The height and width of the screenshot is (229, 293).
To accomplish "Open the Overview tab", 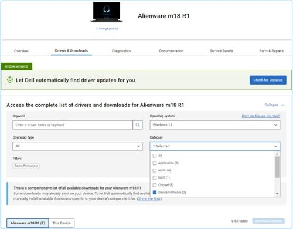I will click(x=21, y=51).
